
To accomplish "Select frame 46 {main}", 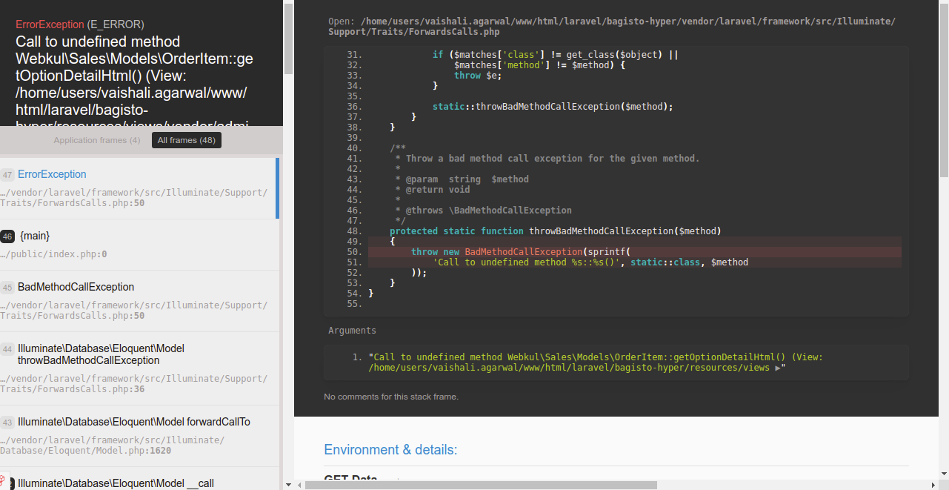I will pos(139,245).
